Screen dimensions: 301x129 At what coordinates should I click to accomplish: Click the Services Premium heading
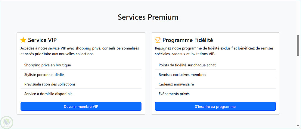pyautogui.click(x=148, y=17)
